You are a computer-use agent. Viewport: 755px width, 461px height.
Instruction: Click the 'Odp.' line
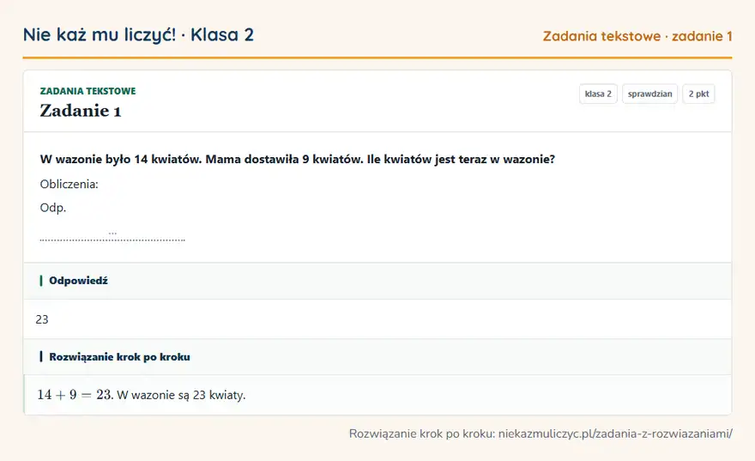tap(53, 208)
